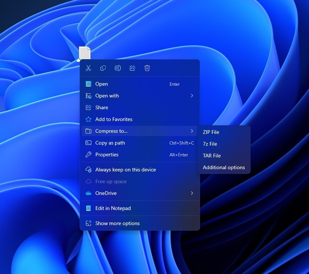Screen dimensions: 309x274
Task: Copy the file with the copy icon
Action: (103, 68)
